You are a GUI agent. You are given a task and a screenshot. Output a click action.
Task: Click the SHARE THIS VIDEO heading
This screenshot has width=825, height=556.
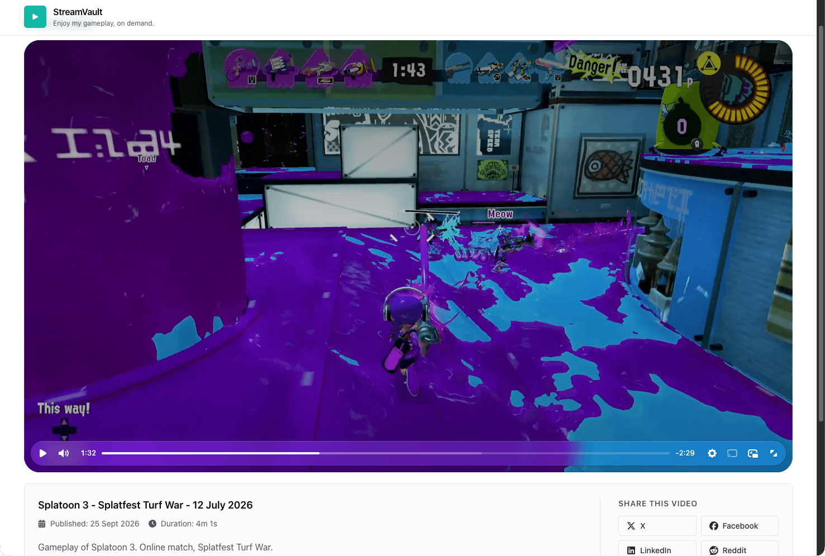click(657, 504)
